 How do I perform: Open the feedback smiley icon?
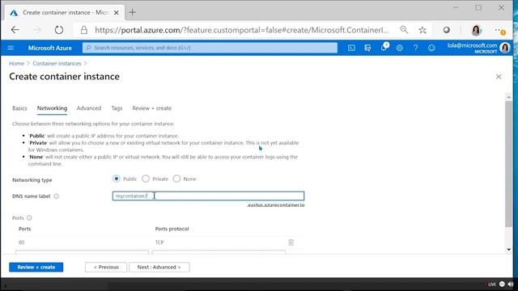point(431,48)
